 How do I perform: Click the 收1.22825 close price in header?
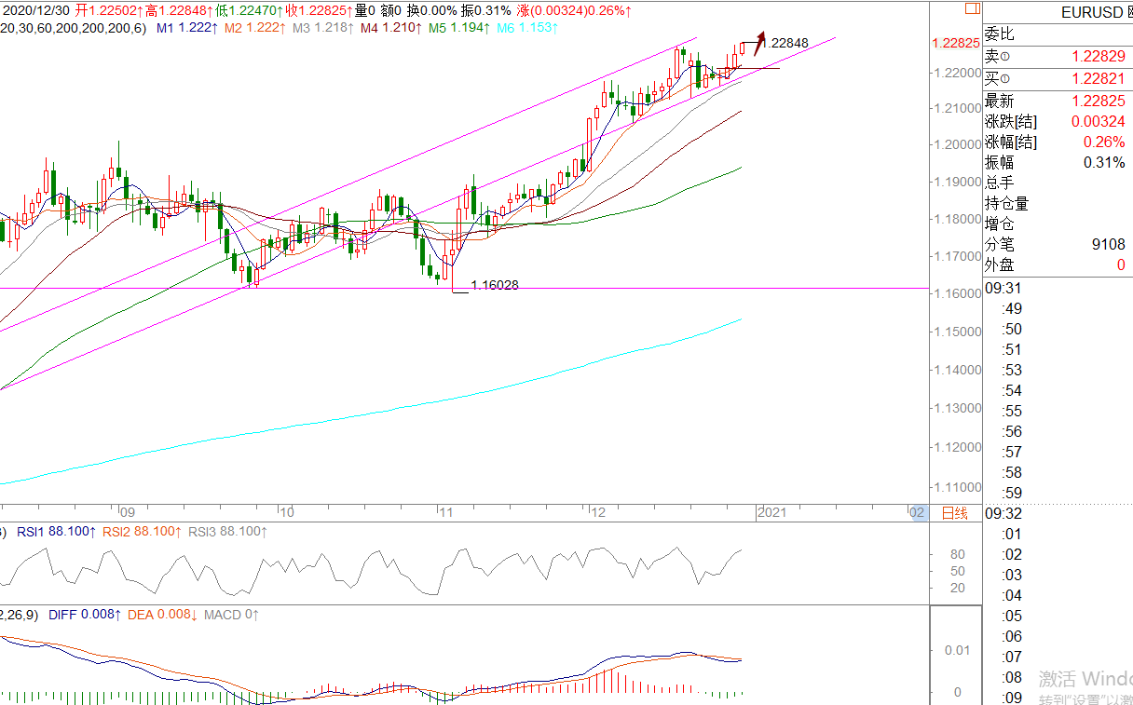click(x=319, y=10)
